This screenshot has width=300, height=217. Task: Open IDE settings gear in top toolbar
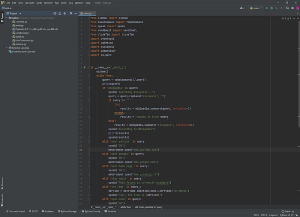pos(292,8)
